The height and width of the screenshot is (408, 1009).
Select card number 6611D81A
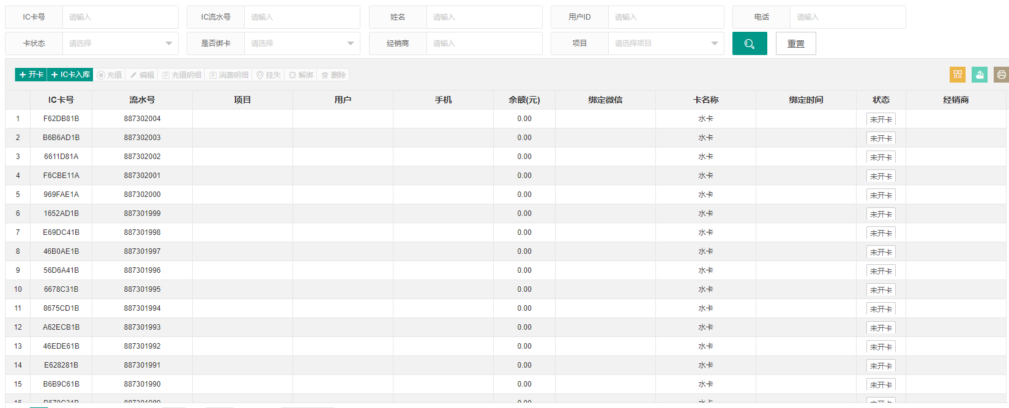61,157
